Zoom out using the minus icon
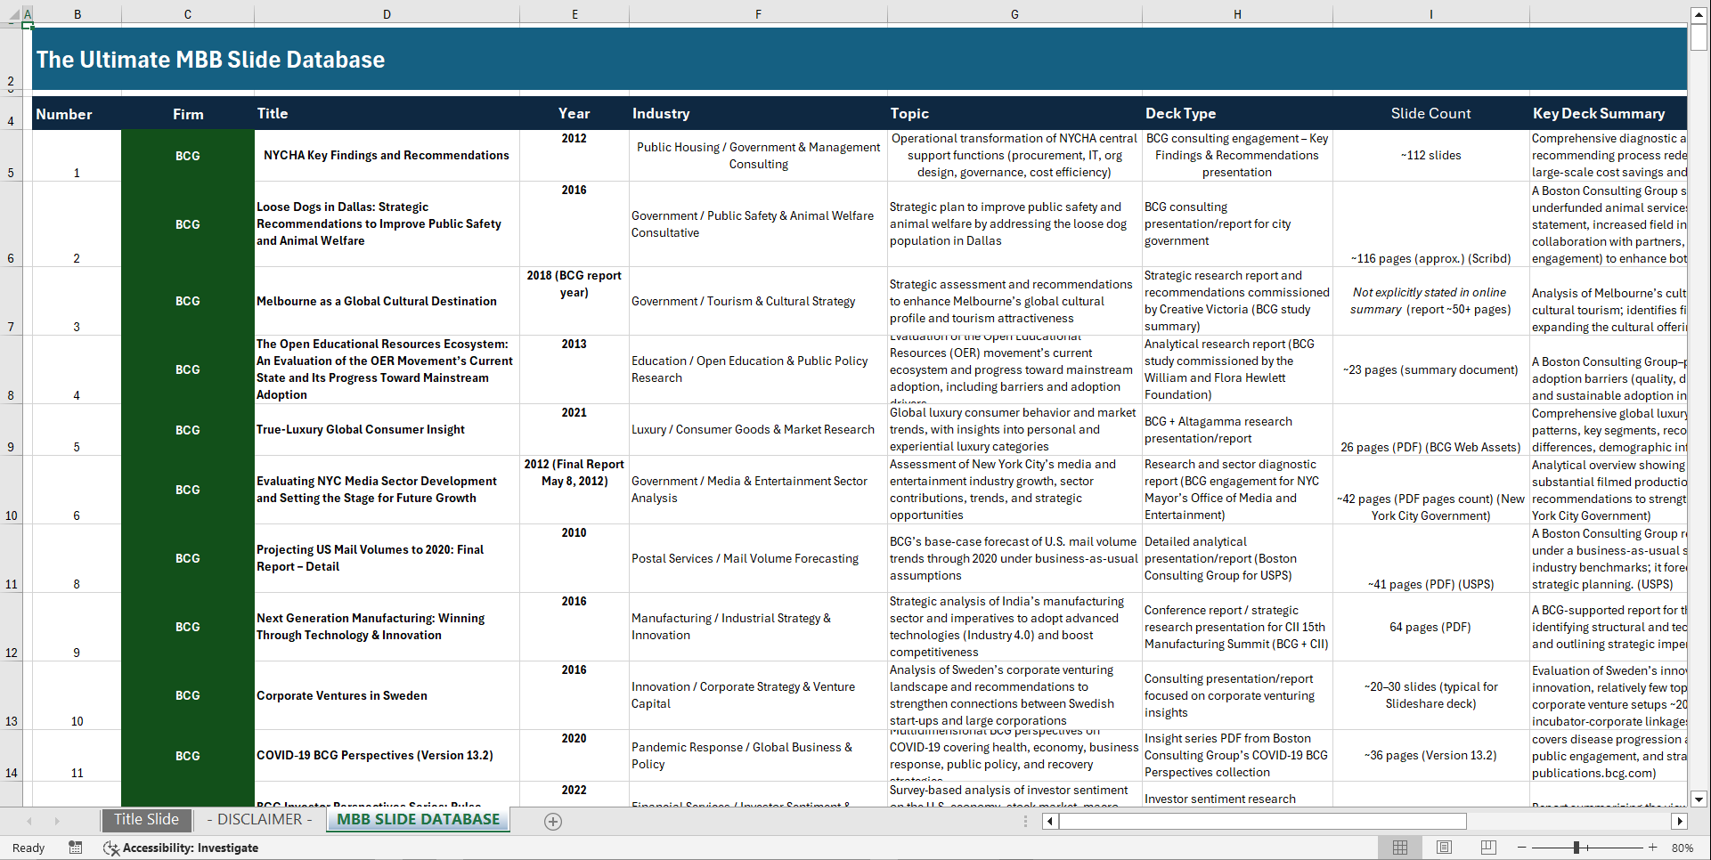 point(1522,847)
